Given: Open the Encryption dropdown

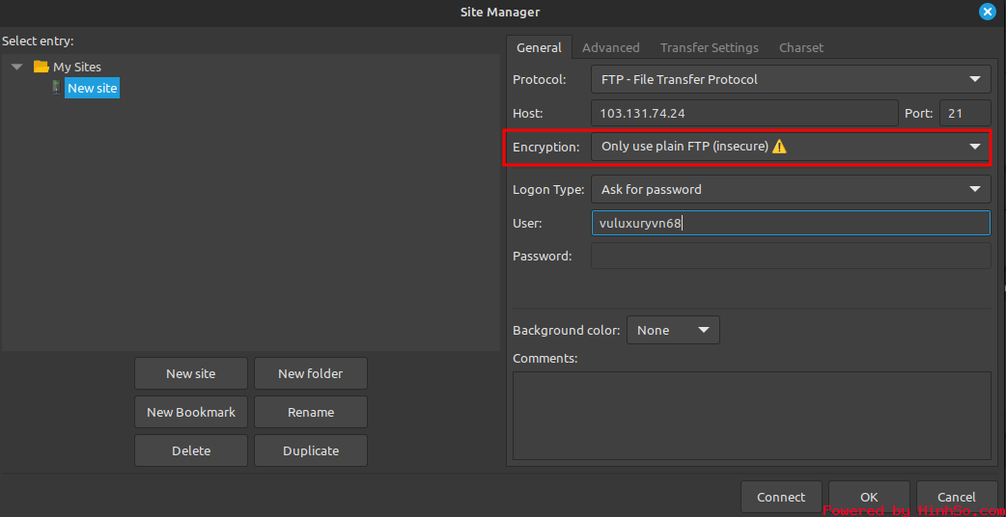Looking at the screenshot, I should click(x=791, y=146).
